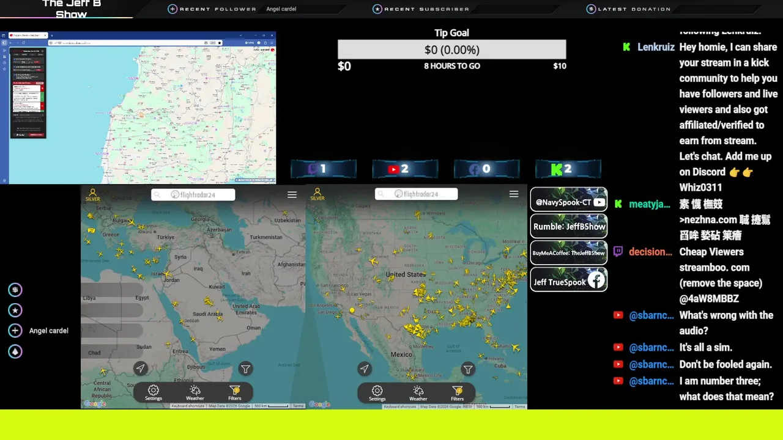Image resolution: width=783 pixels, height=440 pixels.
Task: Click the flightradar24 search box on the United States map
Action: pos(417,194)
